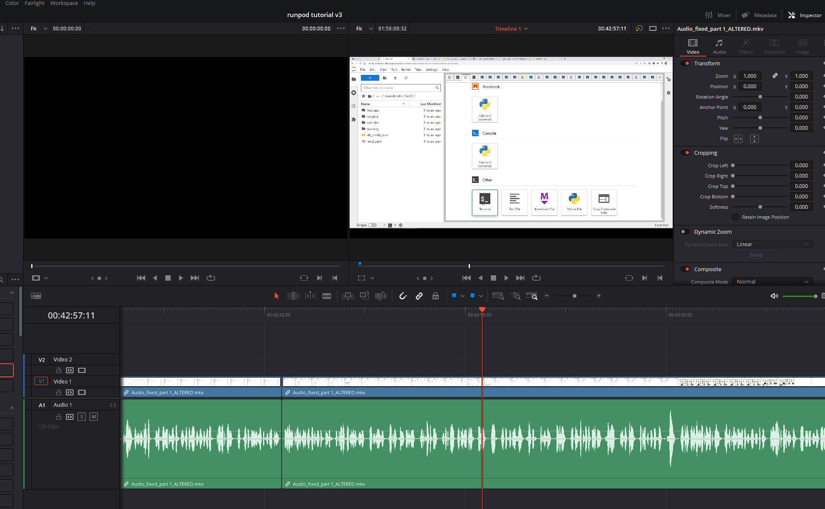Open the Mixer panel

pos(718,15)
